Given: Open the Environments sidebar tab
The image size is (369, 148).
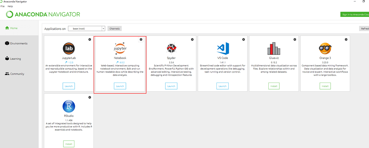Looking at the screenshot, I should click(x=16, y=43).
